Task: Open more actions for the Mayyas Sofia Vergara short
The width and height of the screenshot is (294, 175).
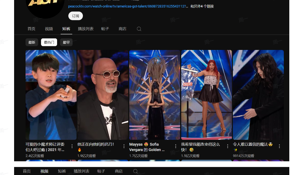Action: pyautogui.click(x=176, y=146)
